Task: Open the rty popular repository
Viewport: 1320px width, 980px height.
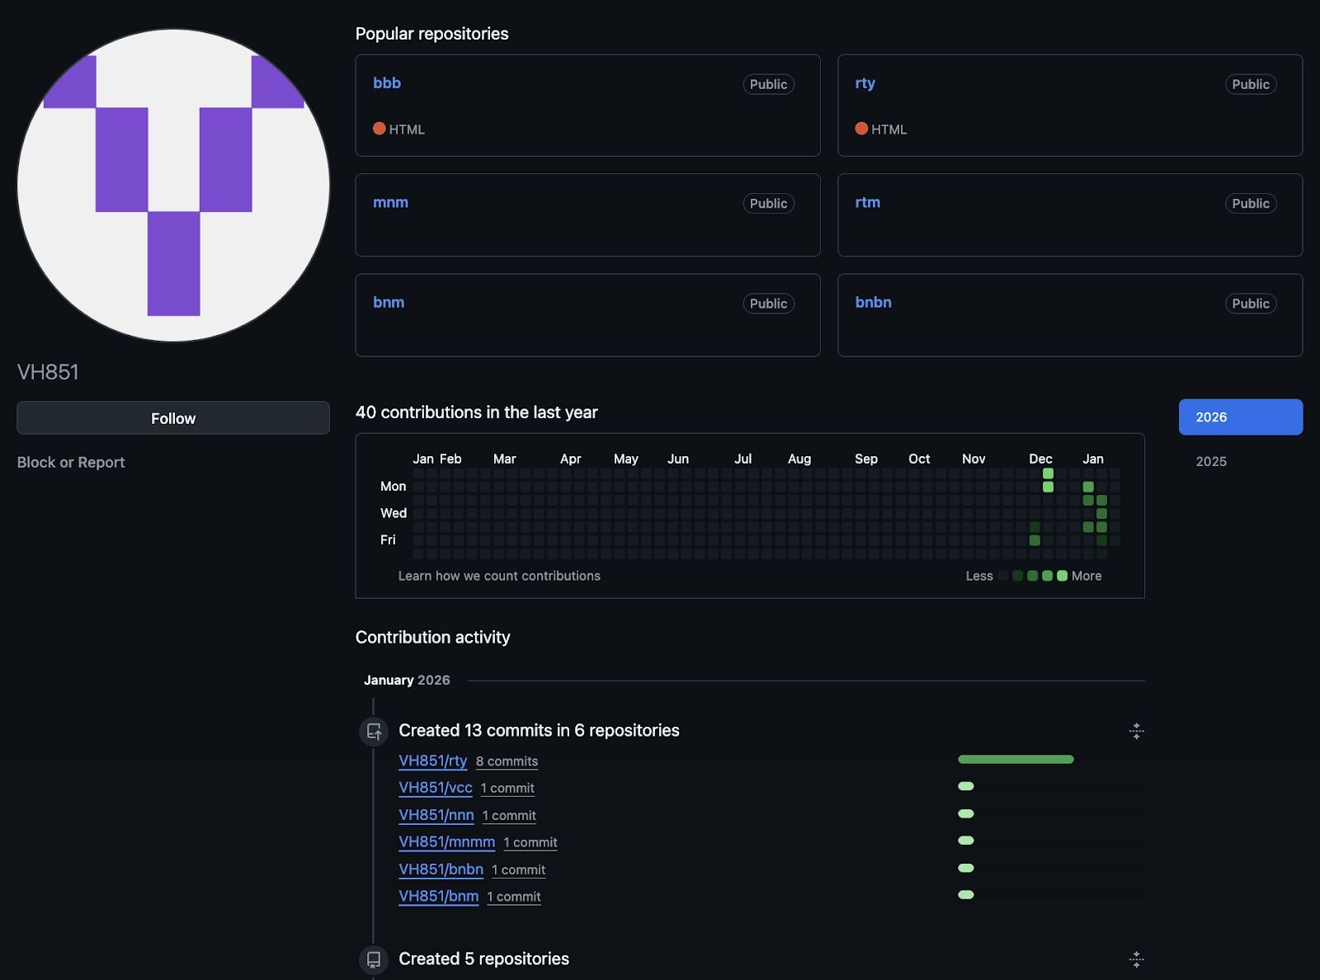Action: click(x=865, y=83)
